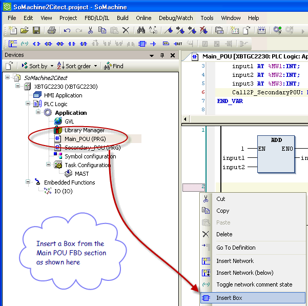This screenshot has width=308, height=306.
Task: Click the Print toolbar icon
Action: (52, 30)
